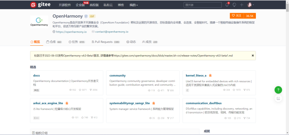Click the star count 1970 on kernel_liteos_a
Viewport: 289px width, 135px height.
(x=236, y=90)
